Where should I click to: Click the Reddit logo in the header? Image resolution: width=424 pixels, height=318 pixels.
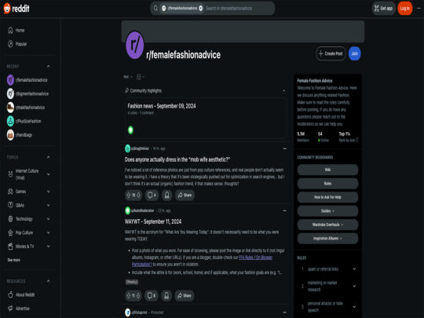(x=16, y=9)
